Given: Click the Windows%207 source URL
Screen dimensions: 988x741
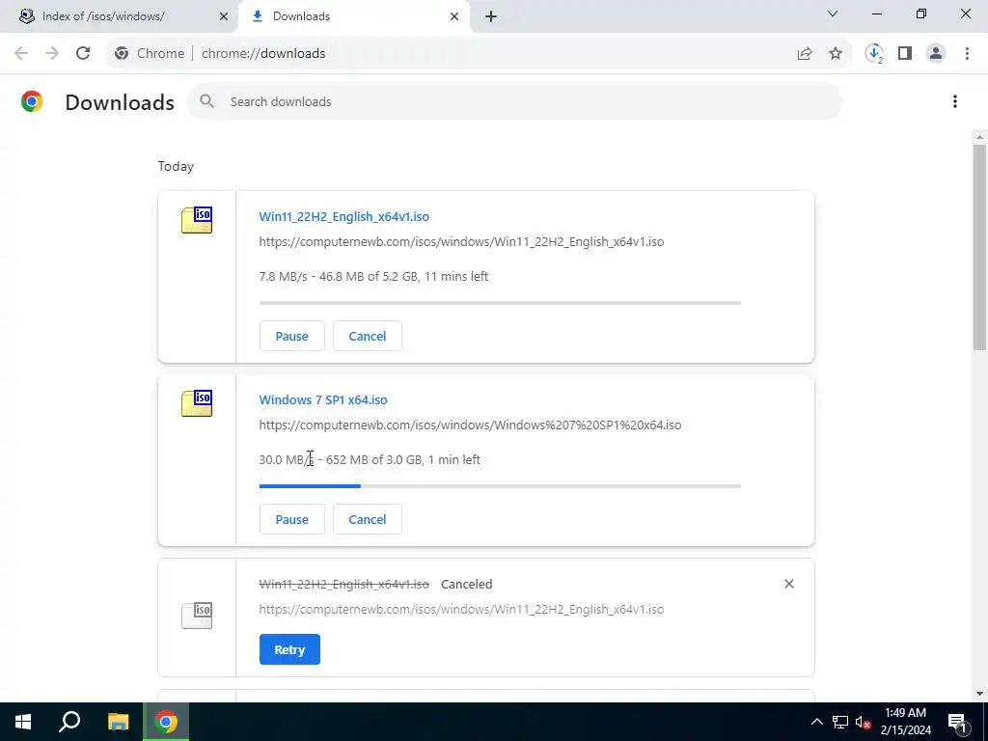Looking at the screenshot, I should point(470,425).
